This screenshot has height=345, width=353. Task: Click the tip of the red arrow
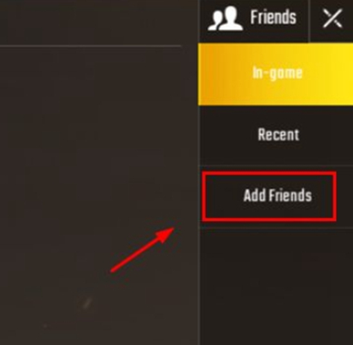[x=173, y=228]
